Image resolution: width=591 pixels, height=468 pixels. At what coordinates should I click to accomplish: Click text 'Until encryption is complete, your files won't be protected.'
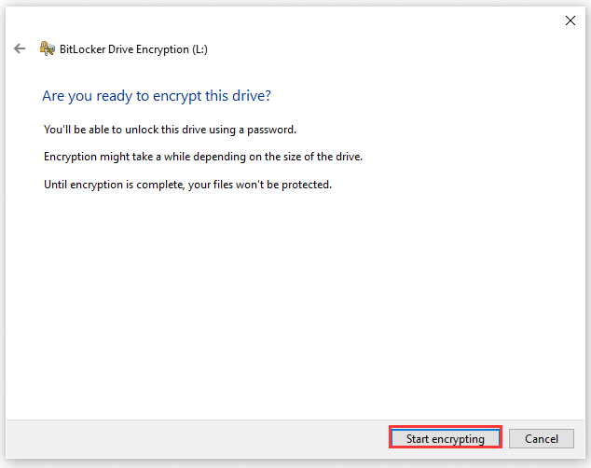187,185
